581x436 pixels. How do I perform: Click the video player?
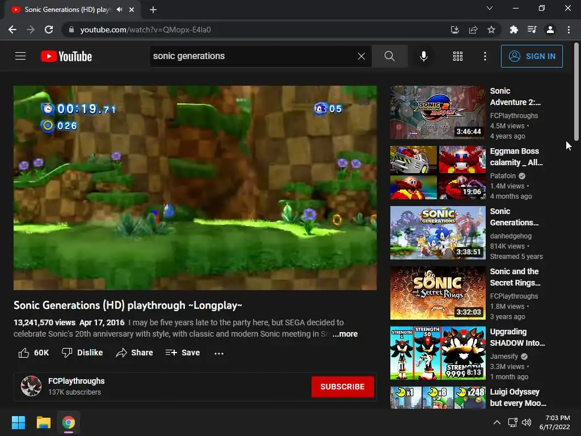pos(195,188)
